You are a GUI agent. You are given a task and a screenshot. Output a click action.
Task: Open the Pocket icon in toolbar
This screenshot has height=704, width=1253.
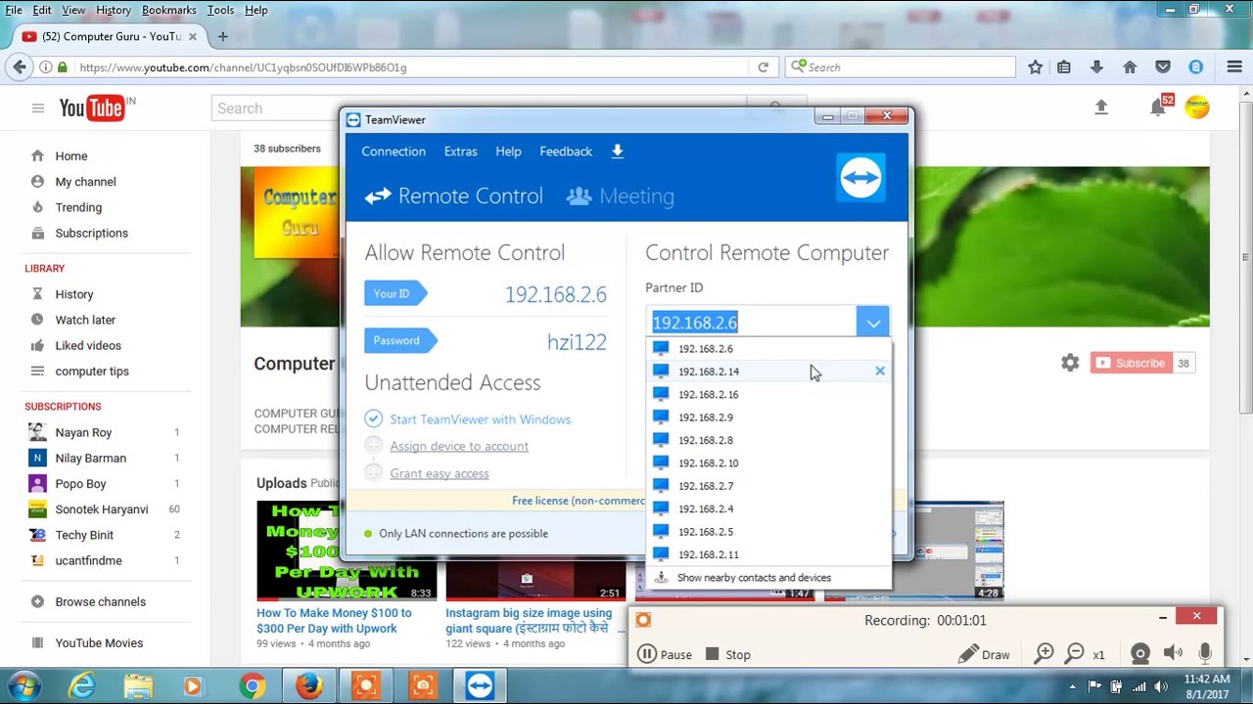coord(1163,67)
